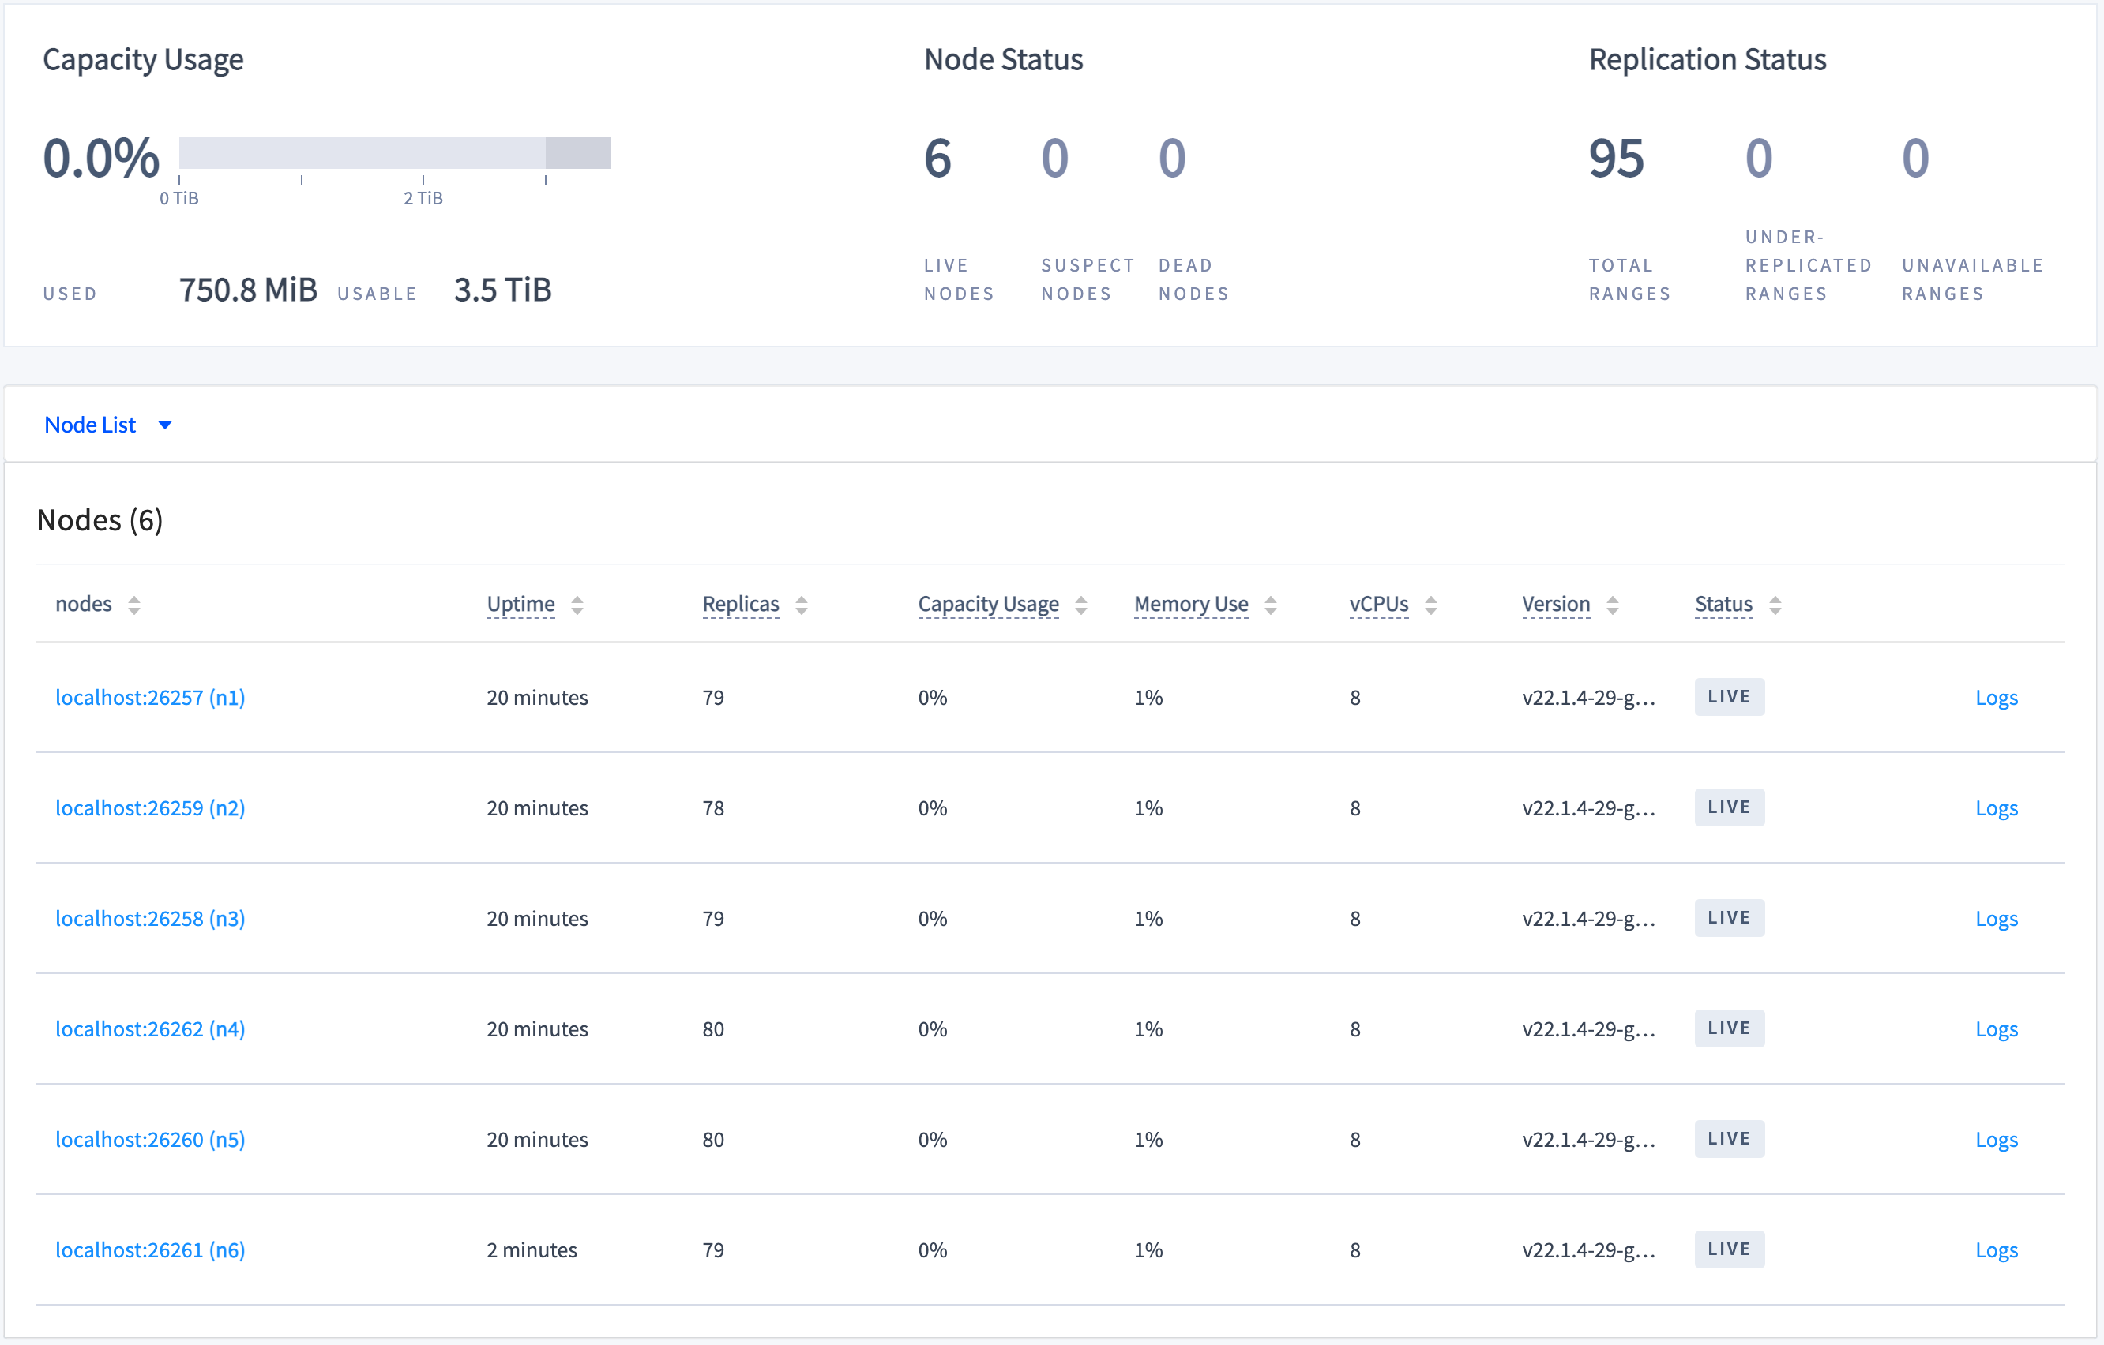Image resolution: width=2104 pixels, height=1345 pixels.
Task: Click the LIVE status icon for n2
Action: [x=1730, y=807]
